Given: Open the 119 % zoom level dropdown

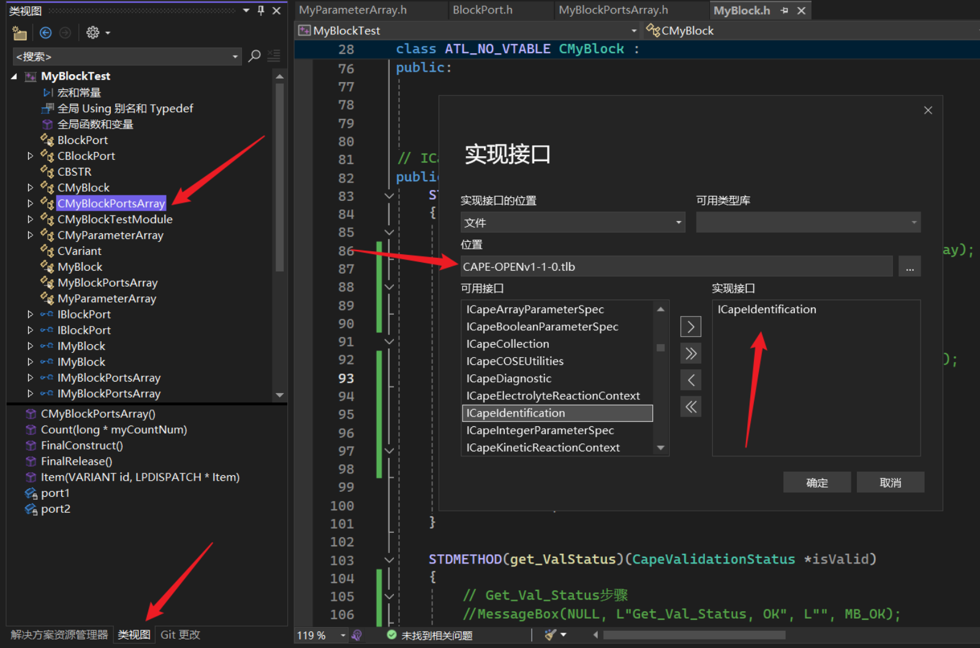Looking at the screenshot, I should click(x=343, y=636).
